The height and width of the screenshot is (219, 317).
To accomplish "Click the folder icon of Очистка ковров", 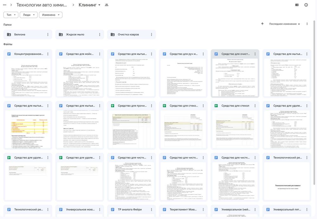I will pos(113,34).
